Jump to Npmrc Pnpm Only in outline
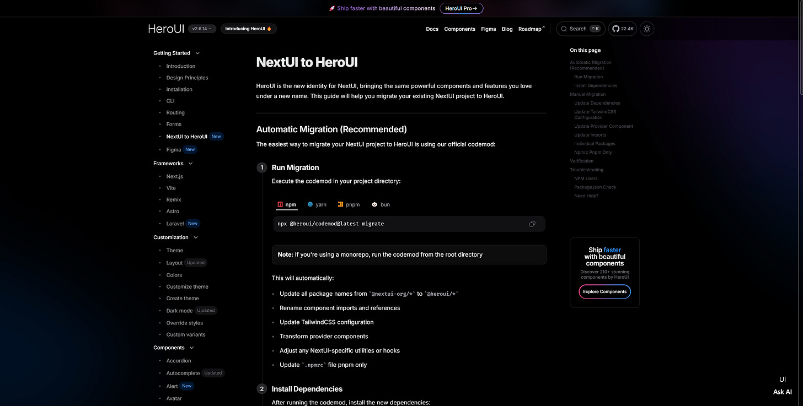This screenshot has width=803, height=406. (x=593, y=152)
